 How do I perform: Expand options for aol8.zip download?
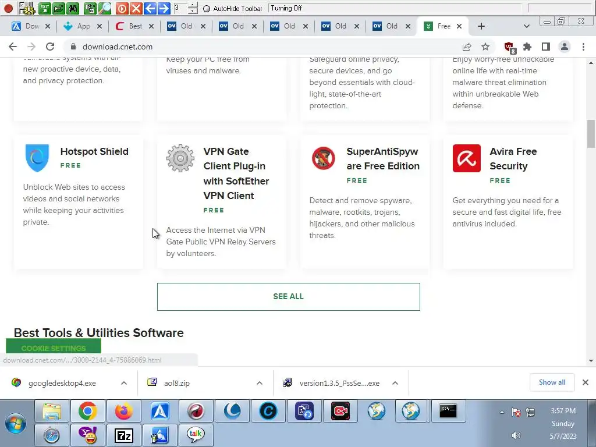[x=260, y=383]
